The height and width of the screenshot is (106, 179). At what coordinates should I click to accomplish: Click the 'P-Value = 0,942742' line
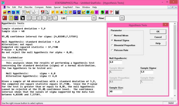click(14, 50)
